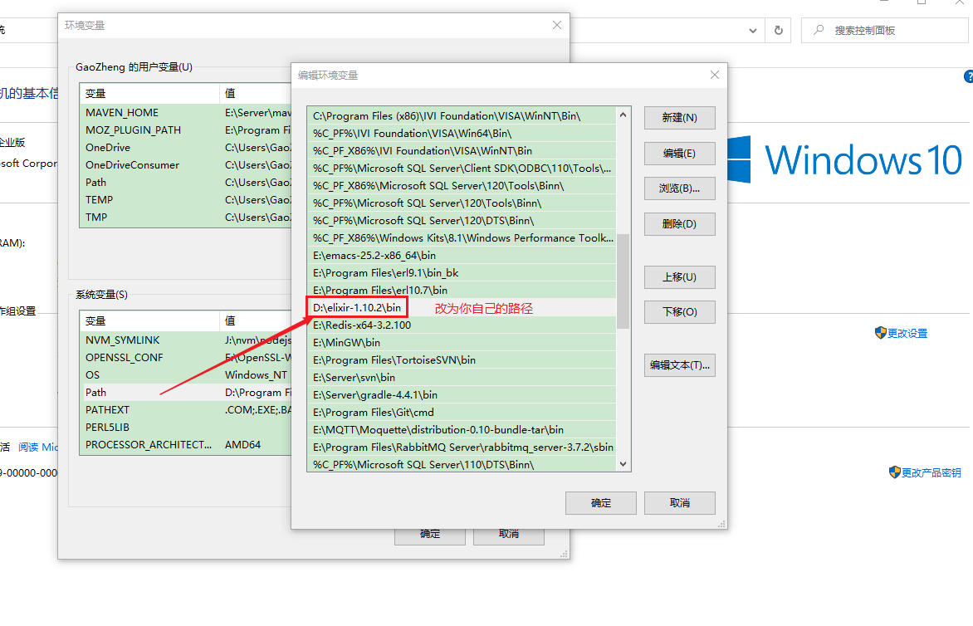This screenshot has width=973, height=626.
Task: Select RabbitMQ Server sbin path entry
Action: [x=462, y=447]
